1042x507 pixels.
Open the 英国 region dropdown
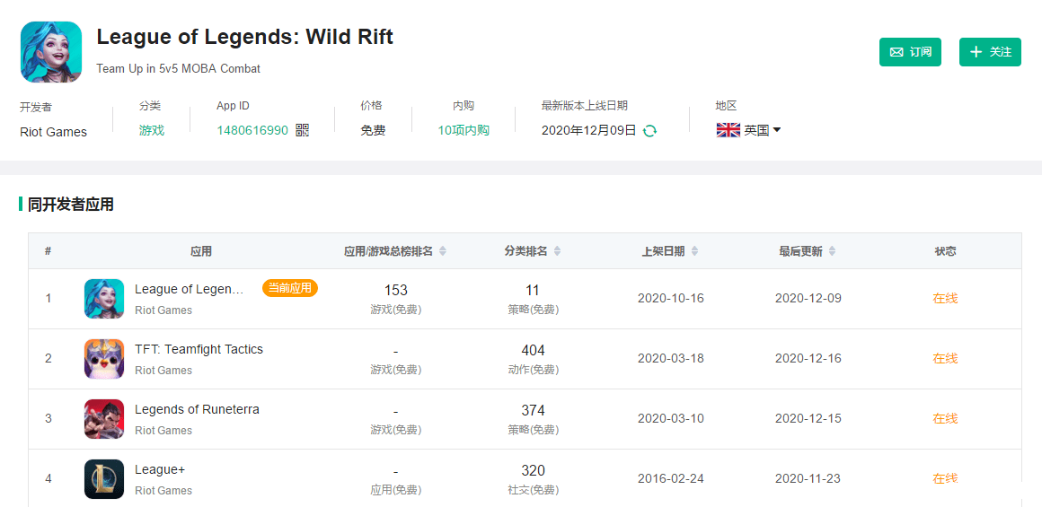point(763,131)
